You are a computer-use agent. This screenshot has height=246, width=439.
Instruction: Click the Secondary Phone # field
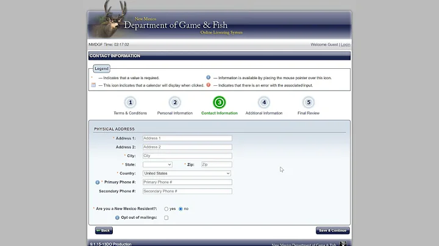(x=187, y=191)
